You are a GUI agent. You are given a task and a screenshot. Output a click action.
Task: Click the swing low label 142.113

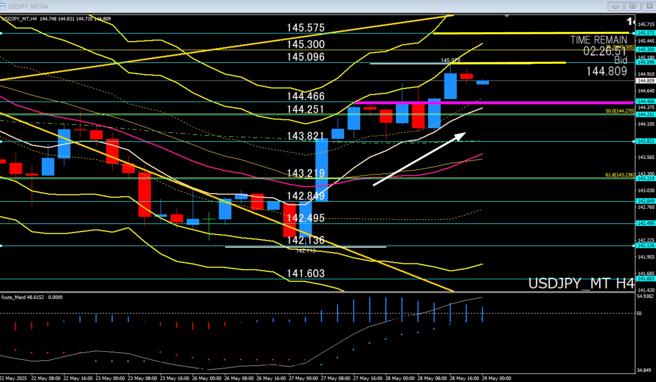pyautogui.click(x=306, y=251)
